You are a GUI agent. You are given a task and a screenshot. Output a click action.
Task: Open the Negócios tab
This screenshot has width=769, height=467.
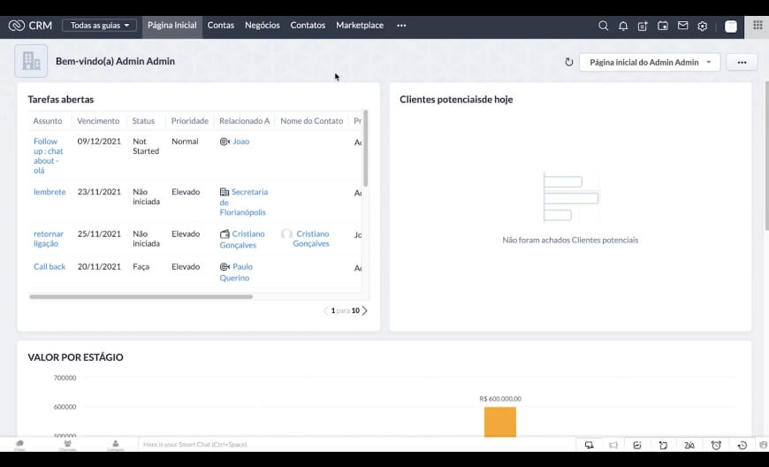tap(263, 26)
